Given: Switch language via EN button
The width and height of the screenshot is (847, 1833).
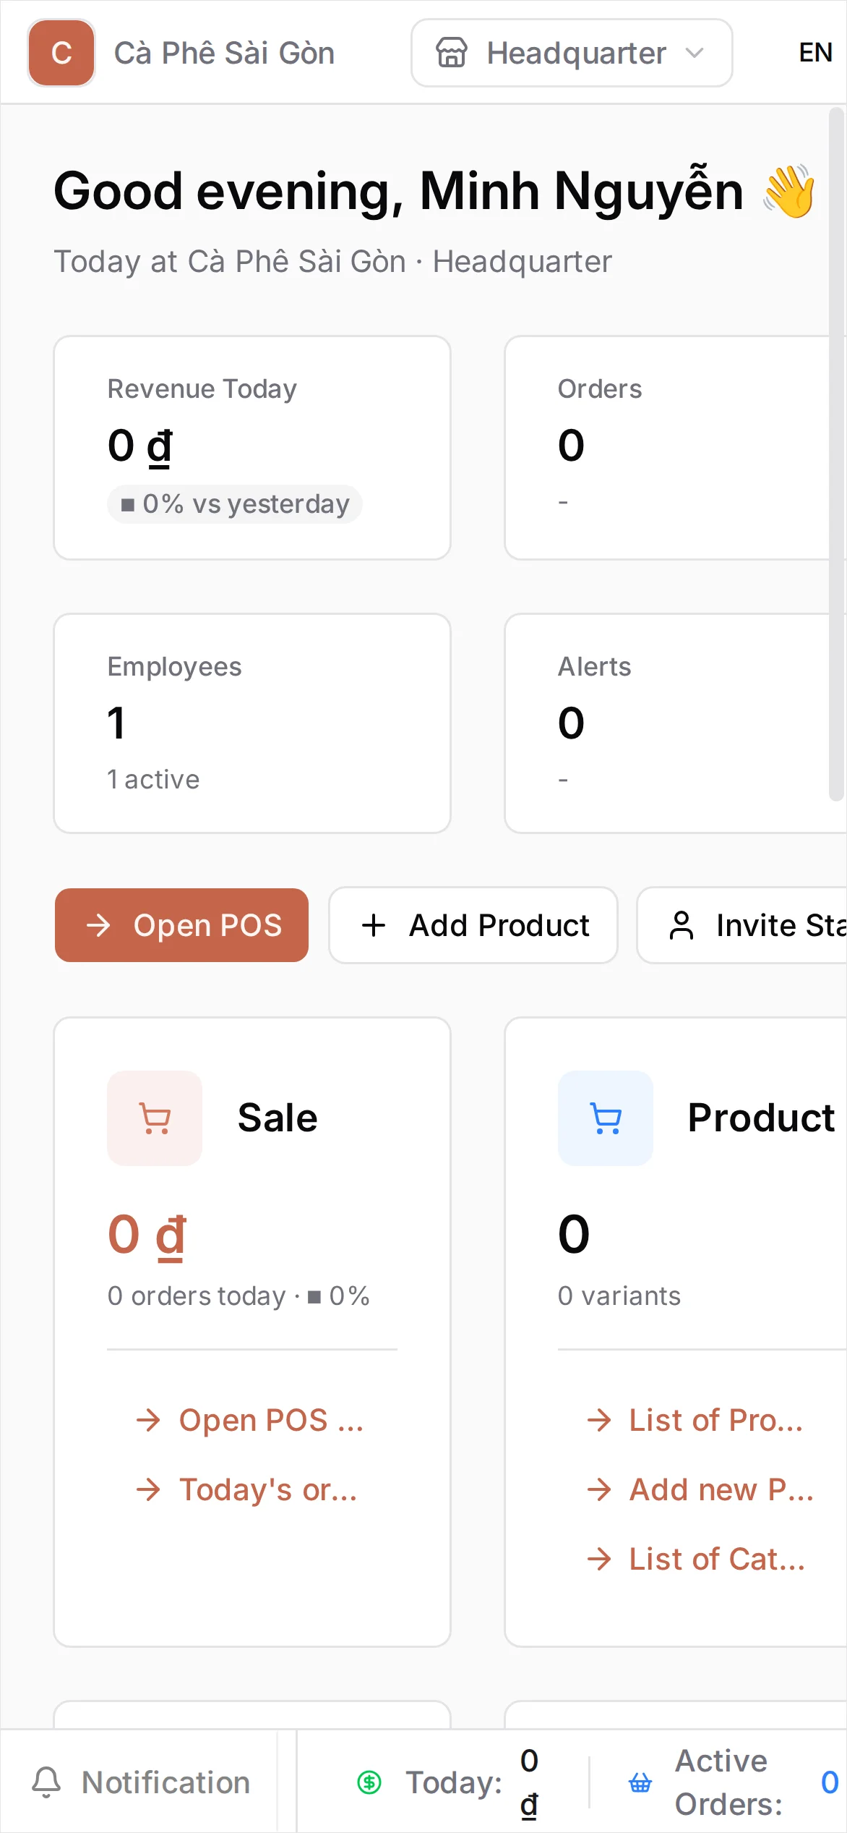Looking at the screenshot, I should (816, 53).
